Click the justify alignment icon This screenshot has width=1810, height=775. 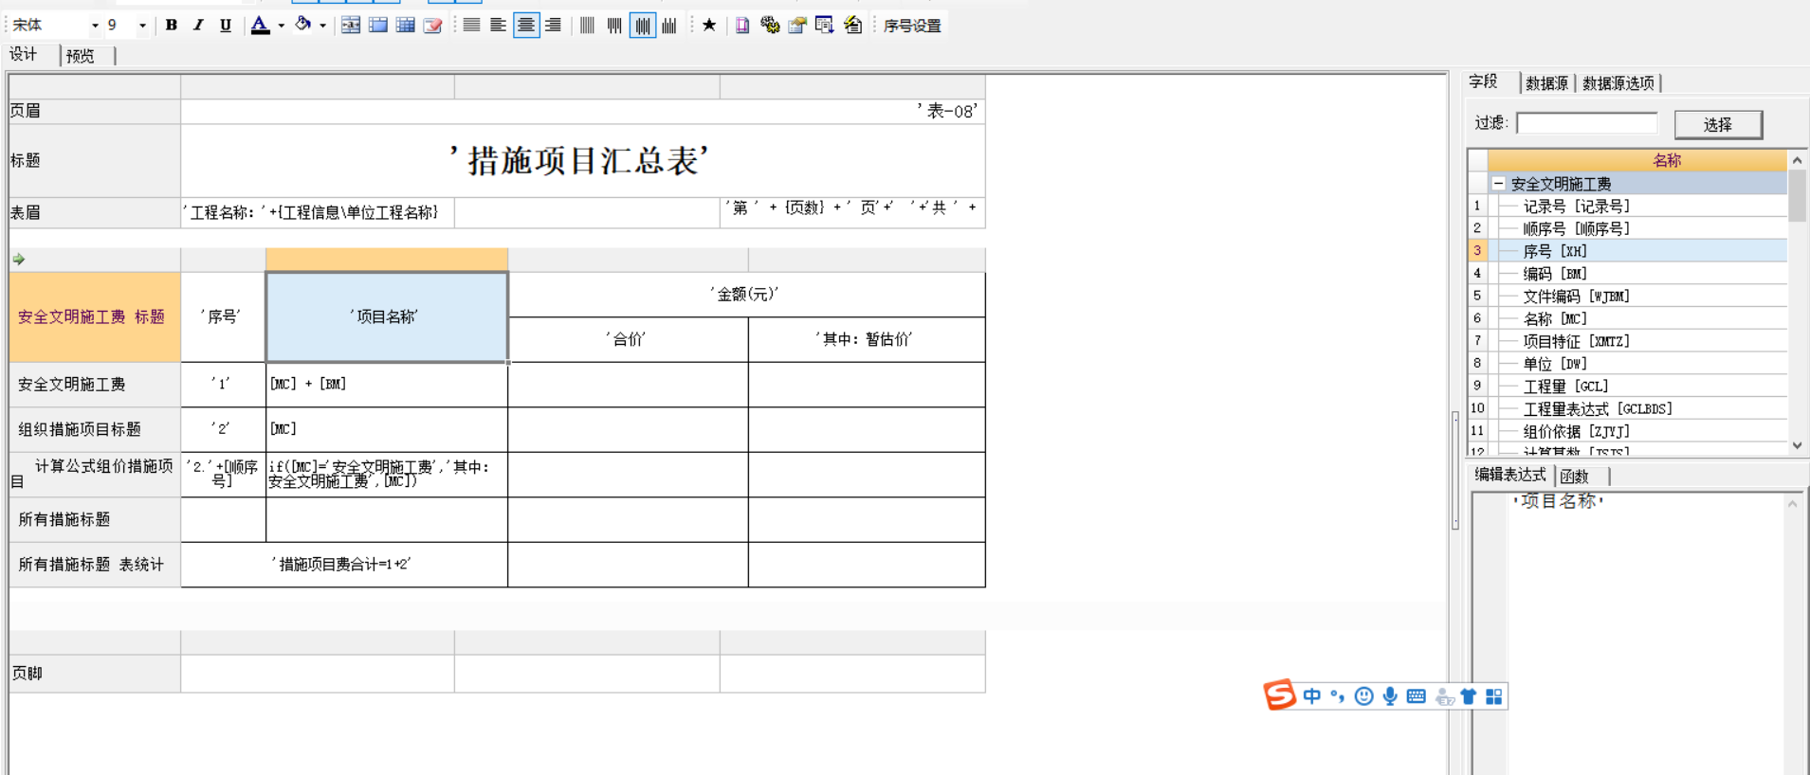(x=471, y=26)
